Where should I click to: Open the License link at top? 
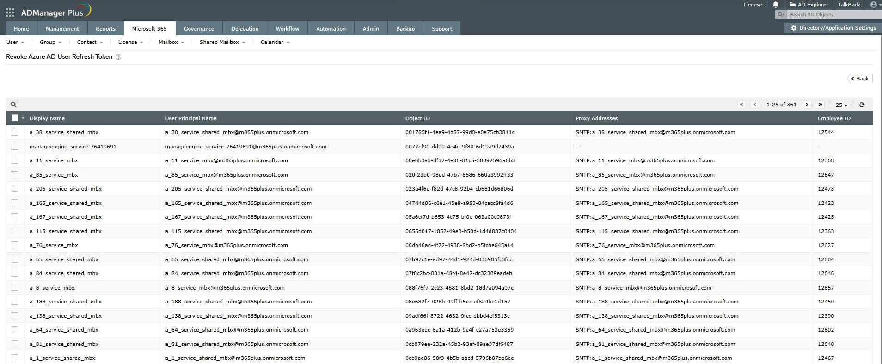(753, 5)
